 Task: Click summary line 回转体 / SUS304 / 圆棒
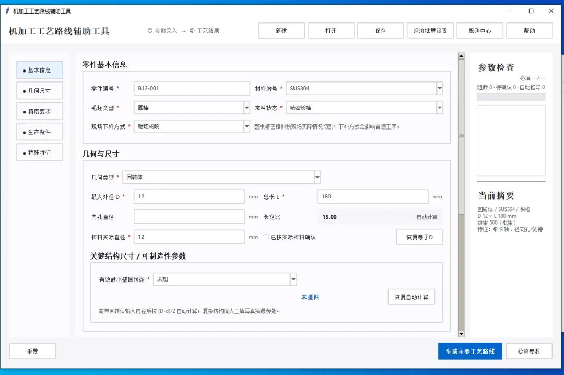pos(503,209)
